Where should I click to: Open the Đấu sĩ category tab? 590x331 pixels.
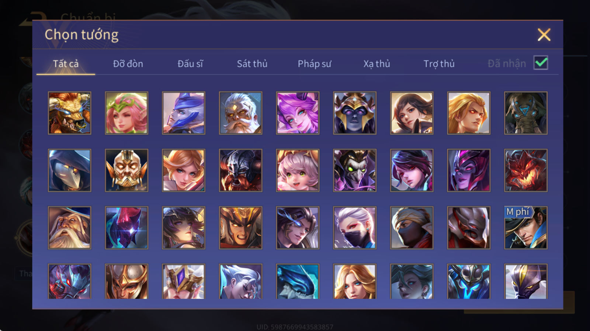190,64
